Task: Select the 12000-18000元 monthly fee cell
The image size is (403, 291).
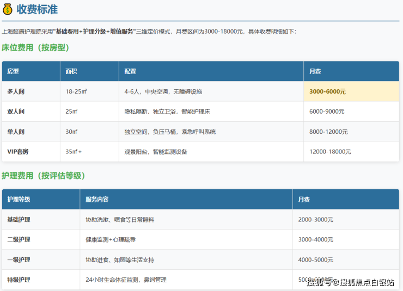Action: [x=330, y=152]
